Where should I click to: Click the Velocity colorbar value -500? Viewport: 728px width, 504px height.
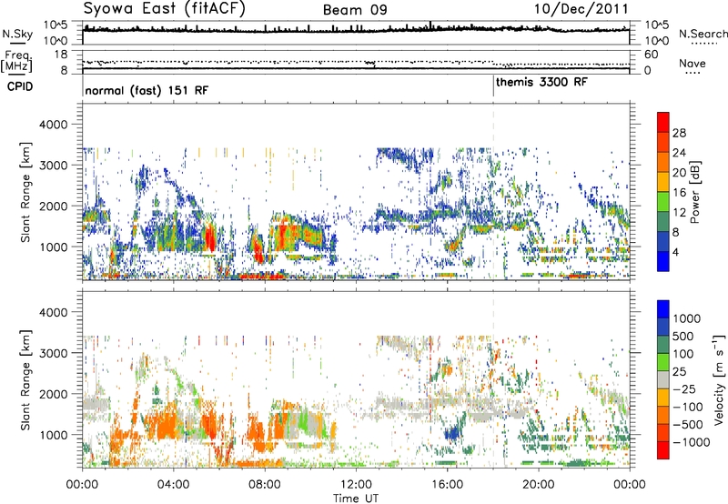tap(690, 424)
